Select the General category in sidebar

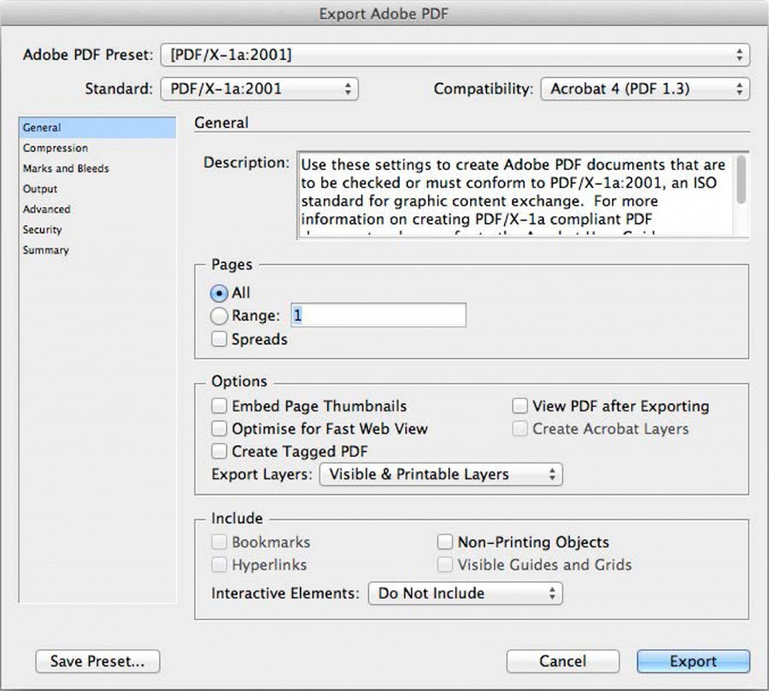[x=97, y=127]
